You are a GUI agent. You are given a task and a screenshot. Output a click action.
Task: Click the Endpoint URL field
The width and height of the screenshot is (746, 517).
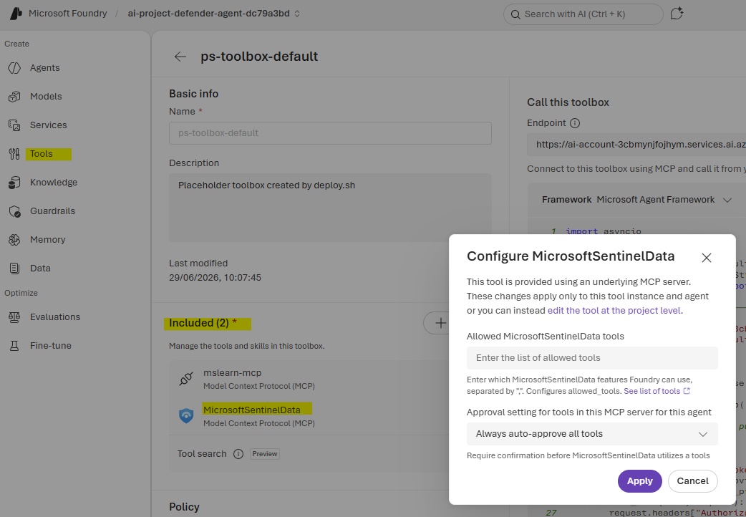(x=636, y=144)
